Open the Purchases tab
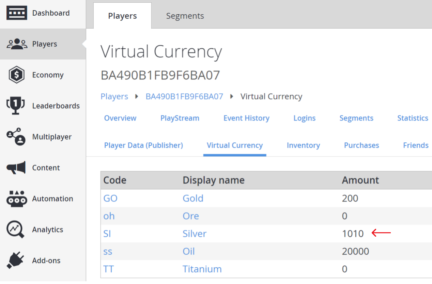 tap(361, 145)
